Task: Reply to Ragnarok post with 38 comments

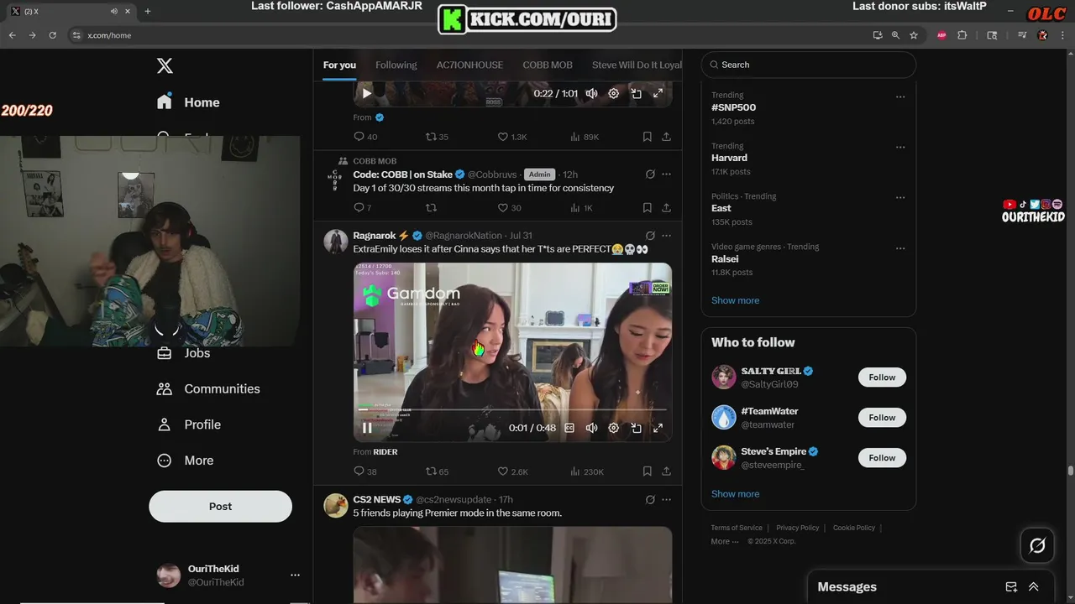Action: pos(365,471)
